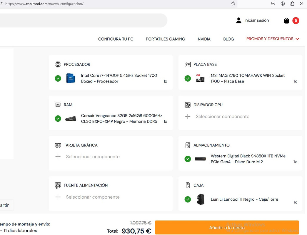Click the TARJETA GRÁFICA section heading

[x=81, y=145]
